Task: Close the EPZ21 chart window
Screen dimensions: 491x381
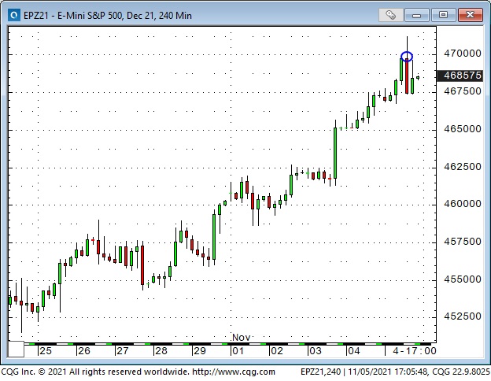Action: [x=470, y=15]
